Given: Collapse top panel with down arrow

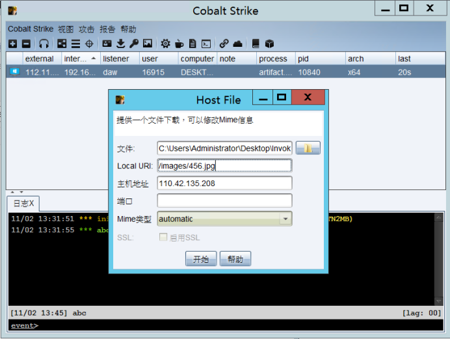Looking at the screenshot, I should [21, 192].
